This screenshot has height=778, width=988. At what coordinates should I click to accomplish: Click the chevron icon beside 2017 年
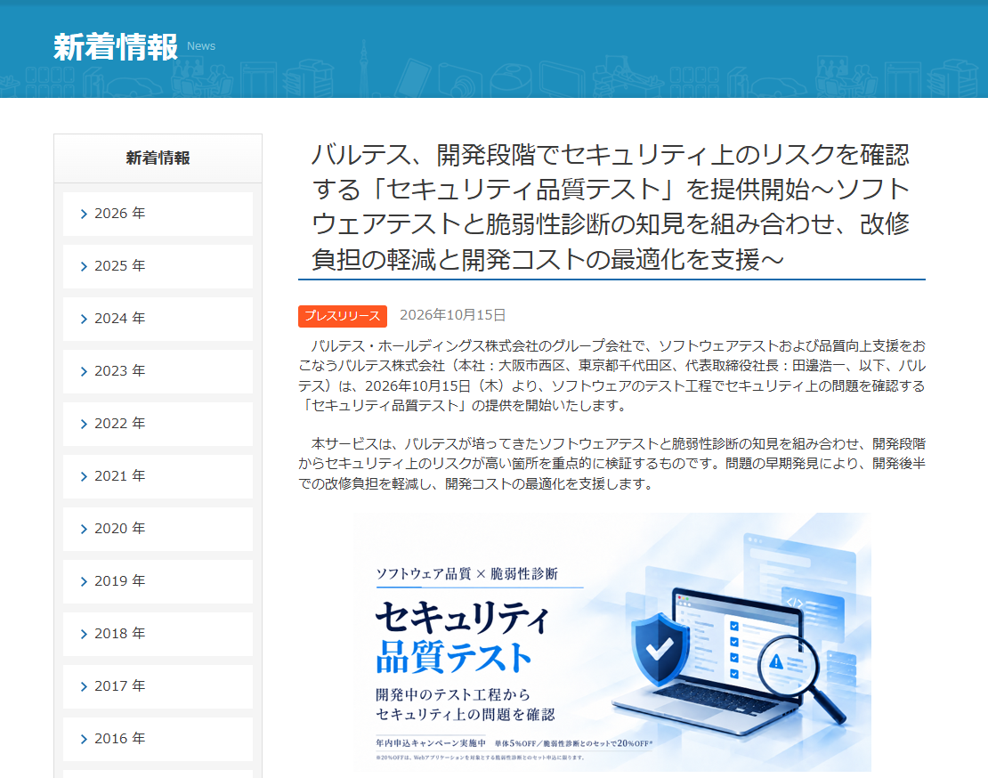tap(84, 686)
